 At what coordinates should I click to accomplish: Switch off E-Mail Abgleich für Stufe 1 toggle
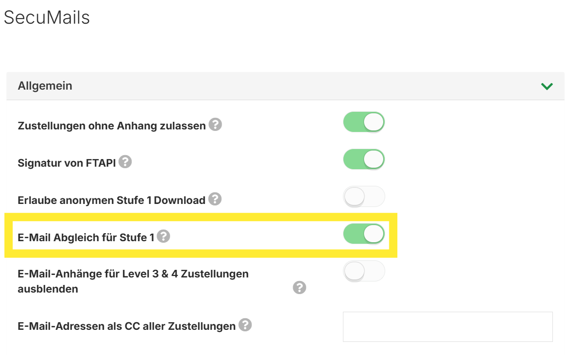point(364,234)
